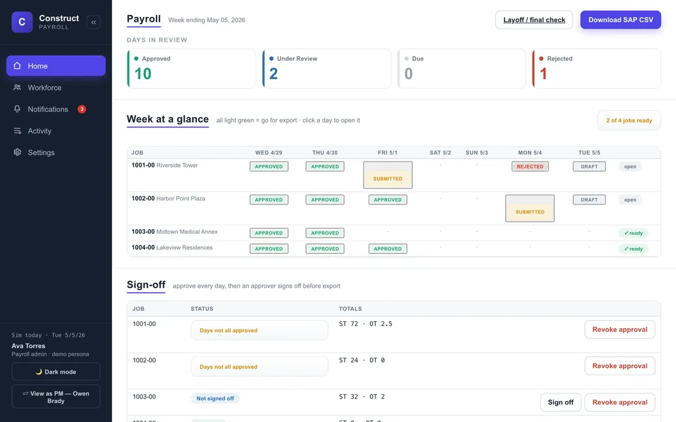676x422 pixels.
Task: Open the Rejected days card
Action: 596,68
